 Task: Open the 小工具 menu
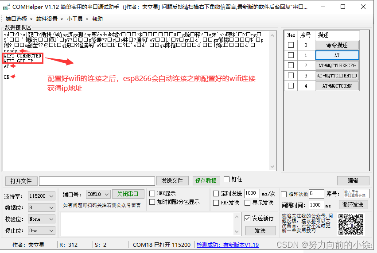[x=78, y=19]
